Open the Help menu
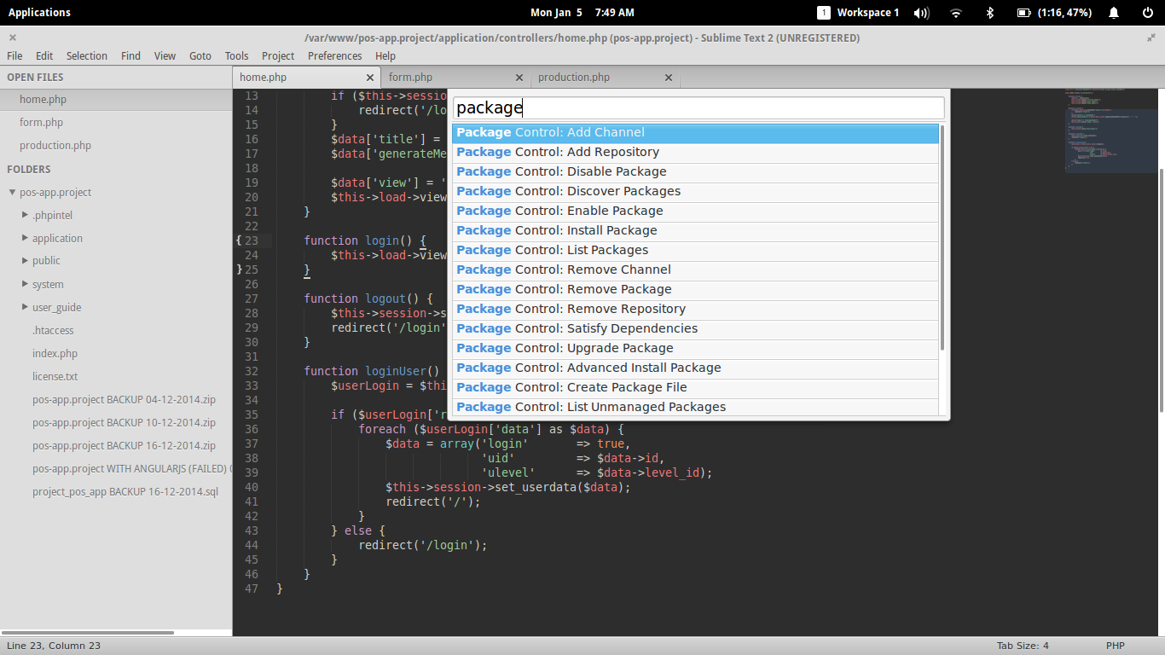 tap(385, 55)
